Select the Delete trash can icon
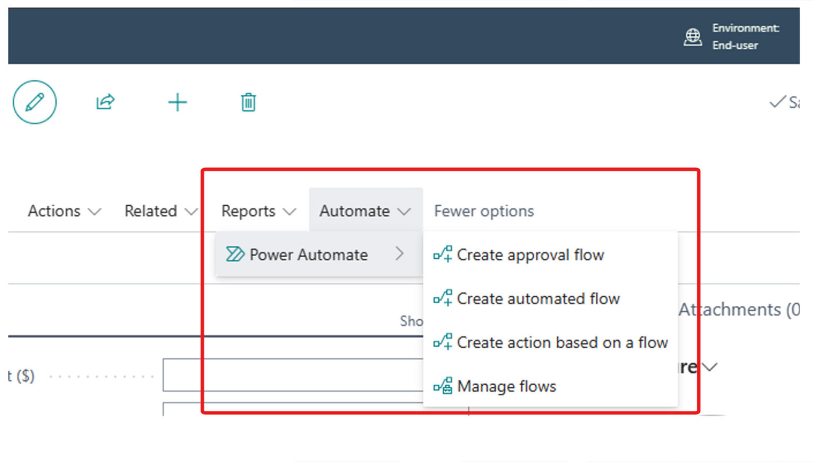The height and width of the screenshot is (462, 813). [247, 102]
